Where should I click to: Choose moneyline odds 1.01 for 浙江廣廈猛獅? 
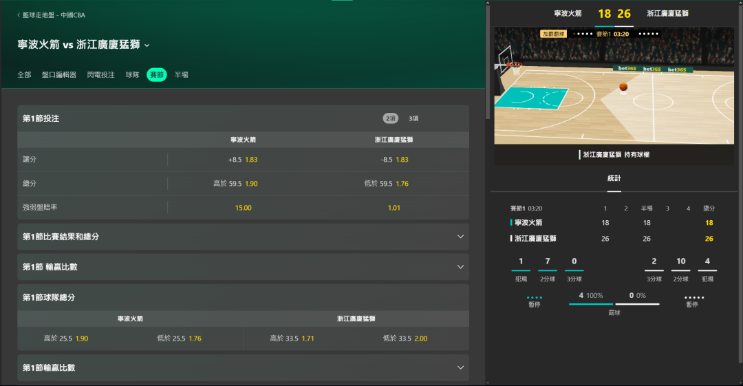pos(394,208)
